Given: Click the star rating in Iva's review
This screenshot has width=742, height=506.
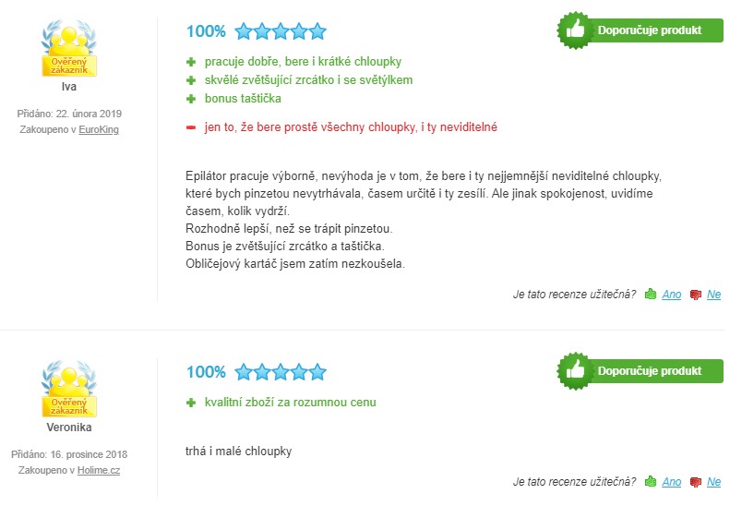Looking at the screenshot, I should click(x=281, y=31).
